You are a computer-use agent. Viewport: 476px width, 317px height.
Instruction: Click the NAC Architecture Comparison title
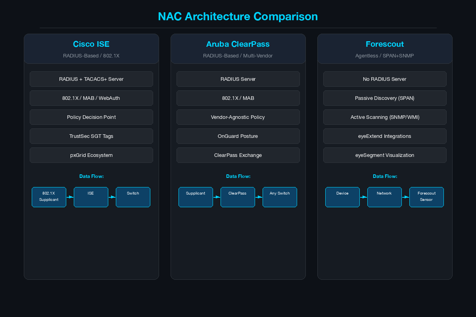pos(238,17)
